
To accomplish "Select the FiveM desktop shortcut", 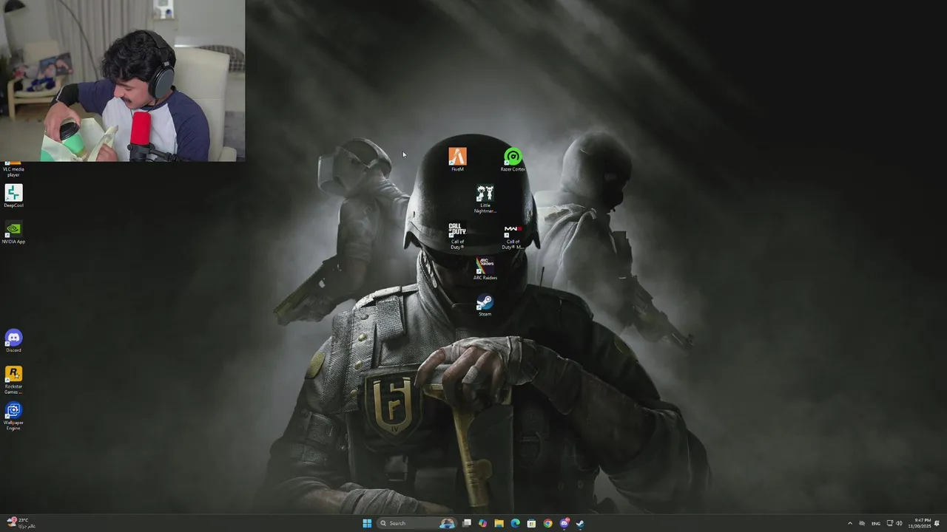I will pos(457,160).
